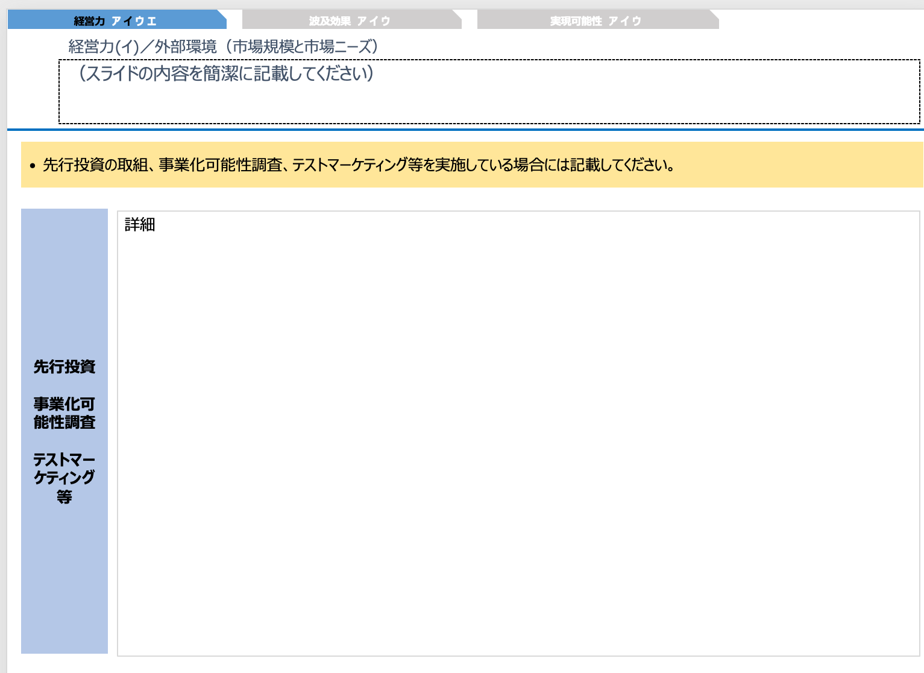Screen dimensions: 924x673
Task: Select the active 経営力 アイウエ tab
Action: 115,20
